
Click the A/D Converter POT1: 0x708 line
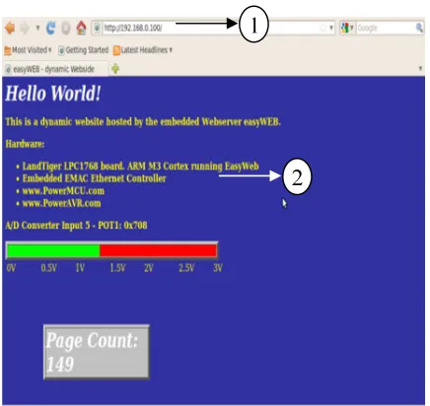point(76,226)
